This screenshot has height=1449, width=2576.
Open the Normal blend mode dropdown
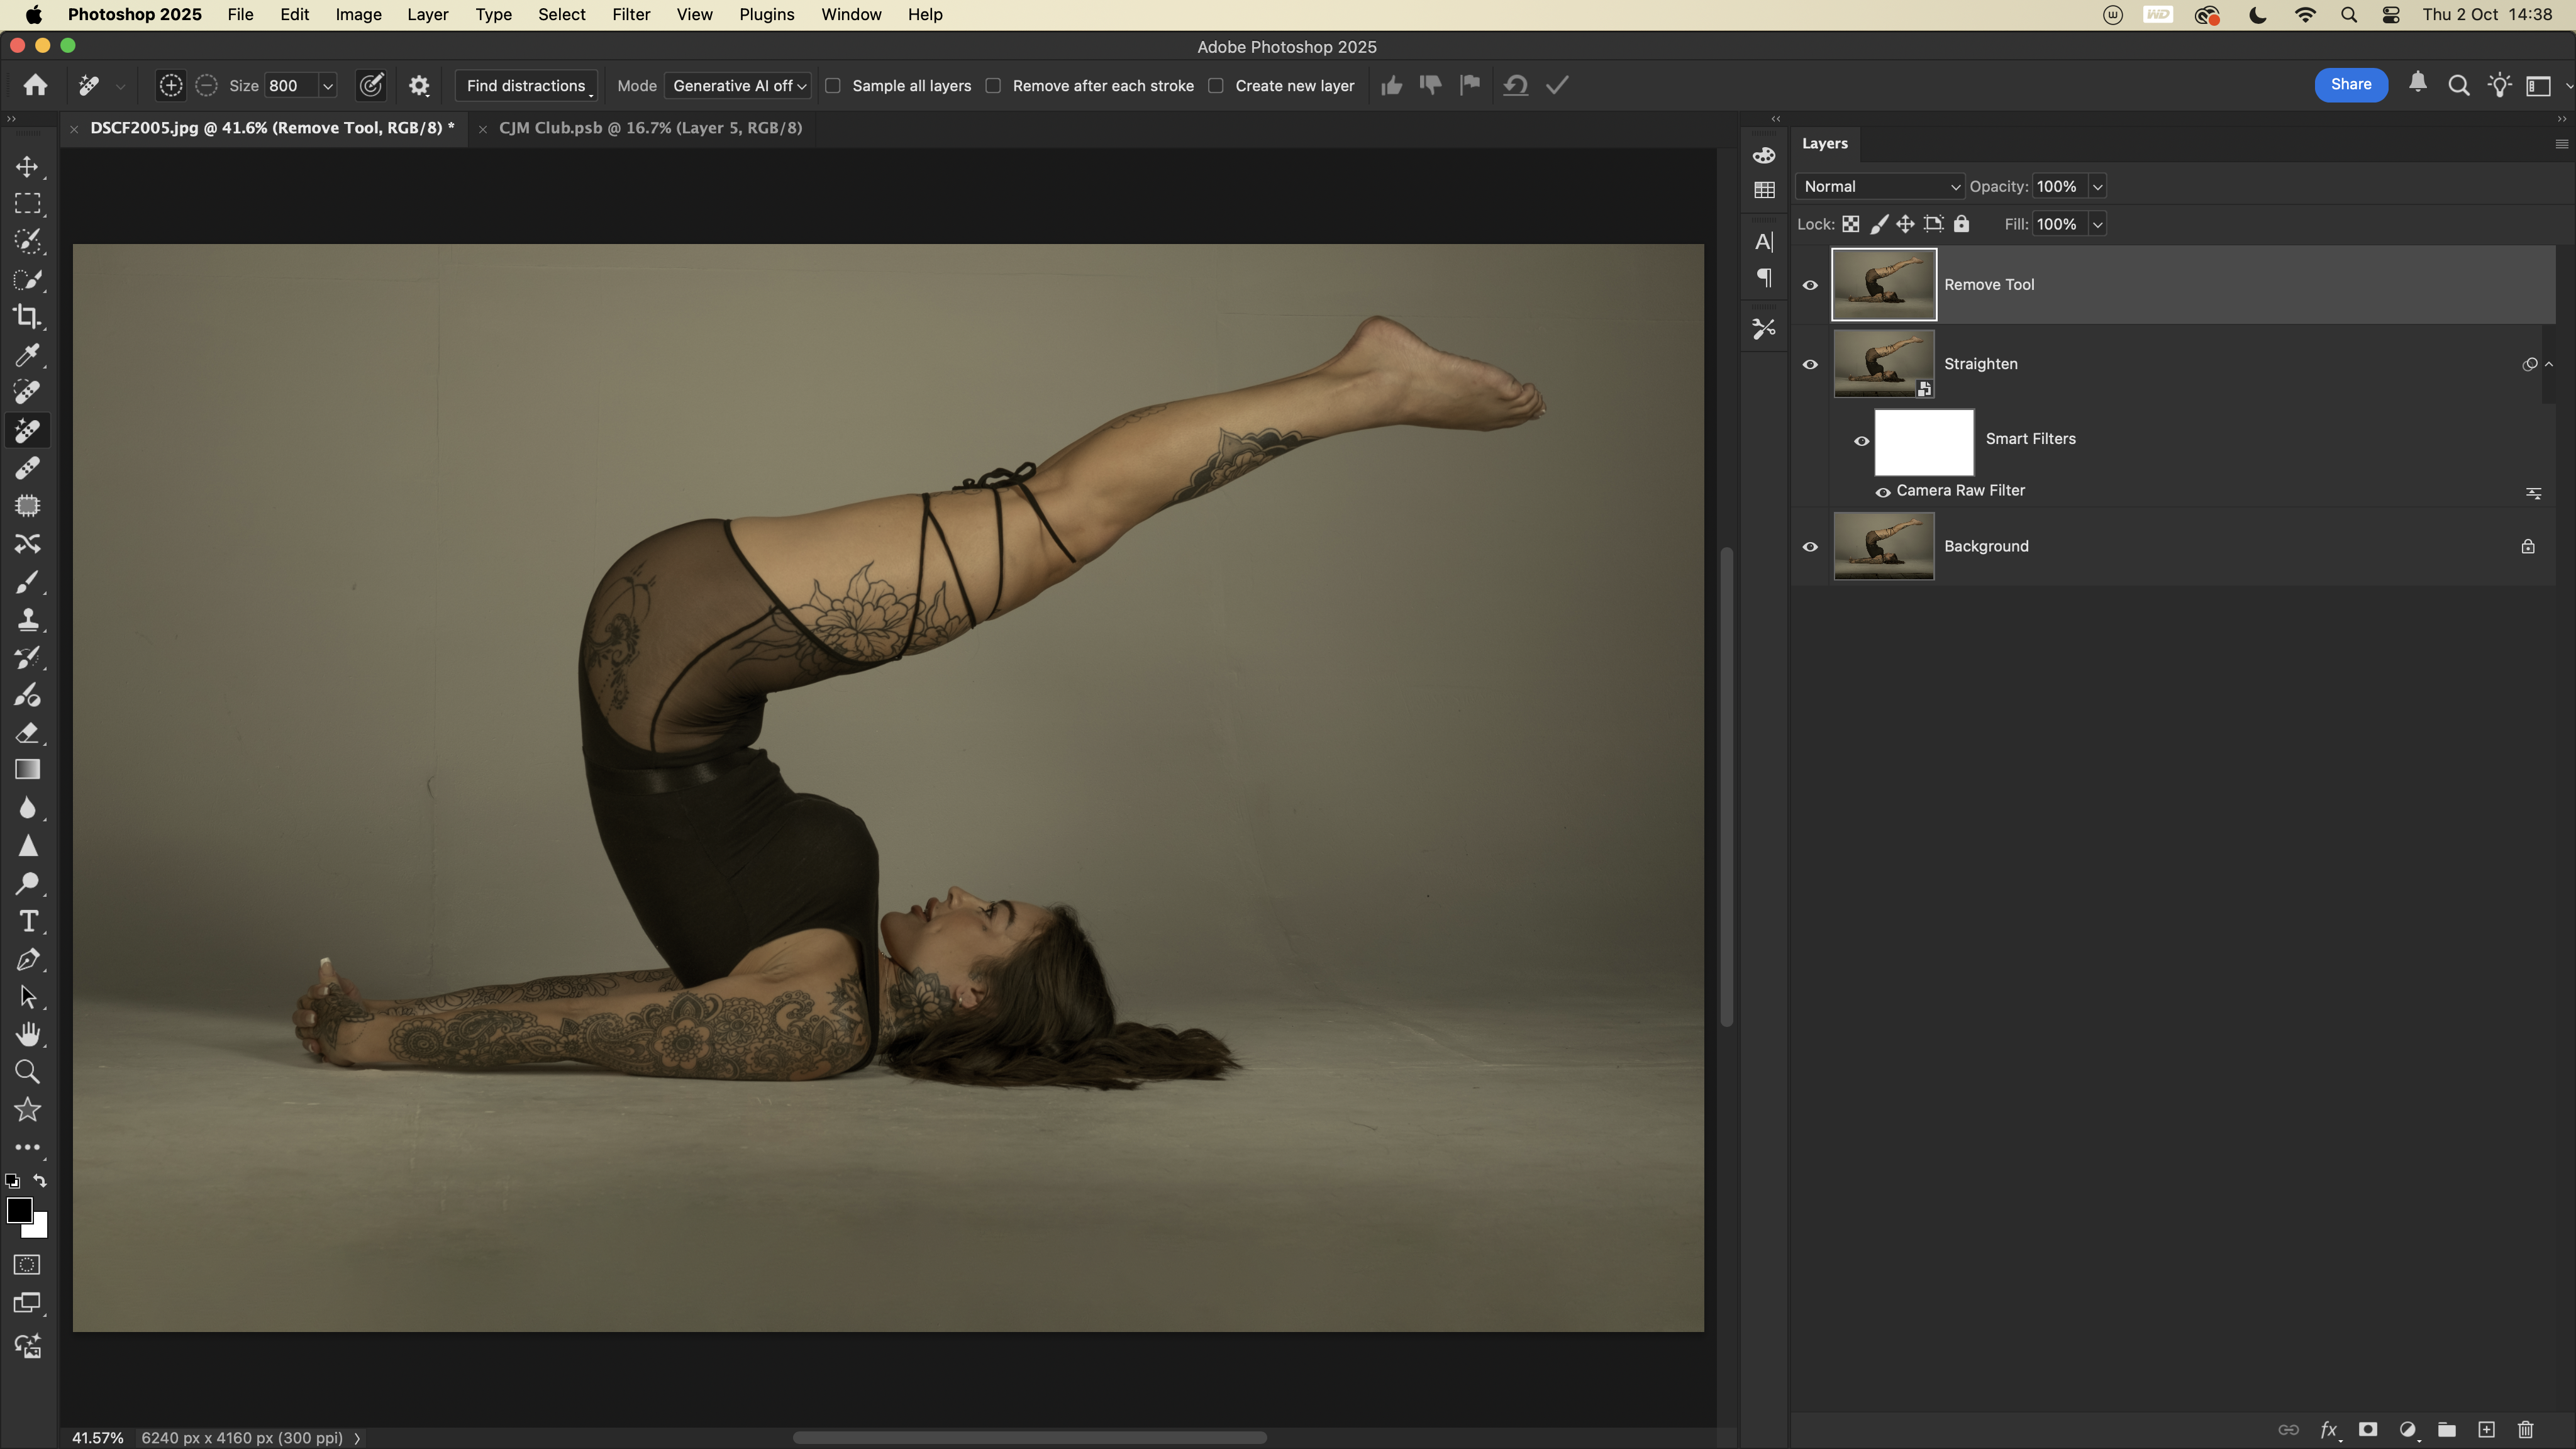[1879, 187]
